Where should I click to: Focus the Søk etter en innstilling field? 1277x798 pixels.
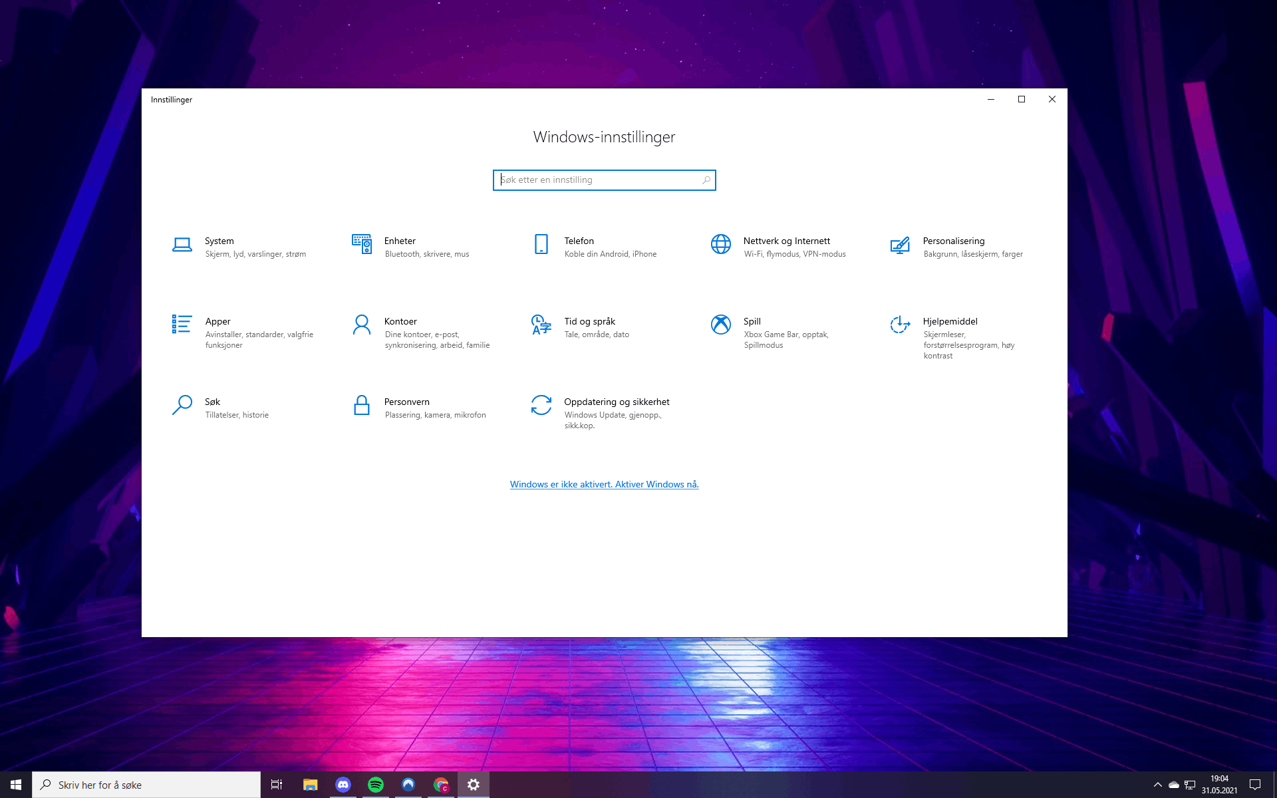[595, 180]
